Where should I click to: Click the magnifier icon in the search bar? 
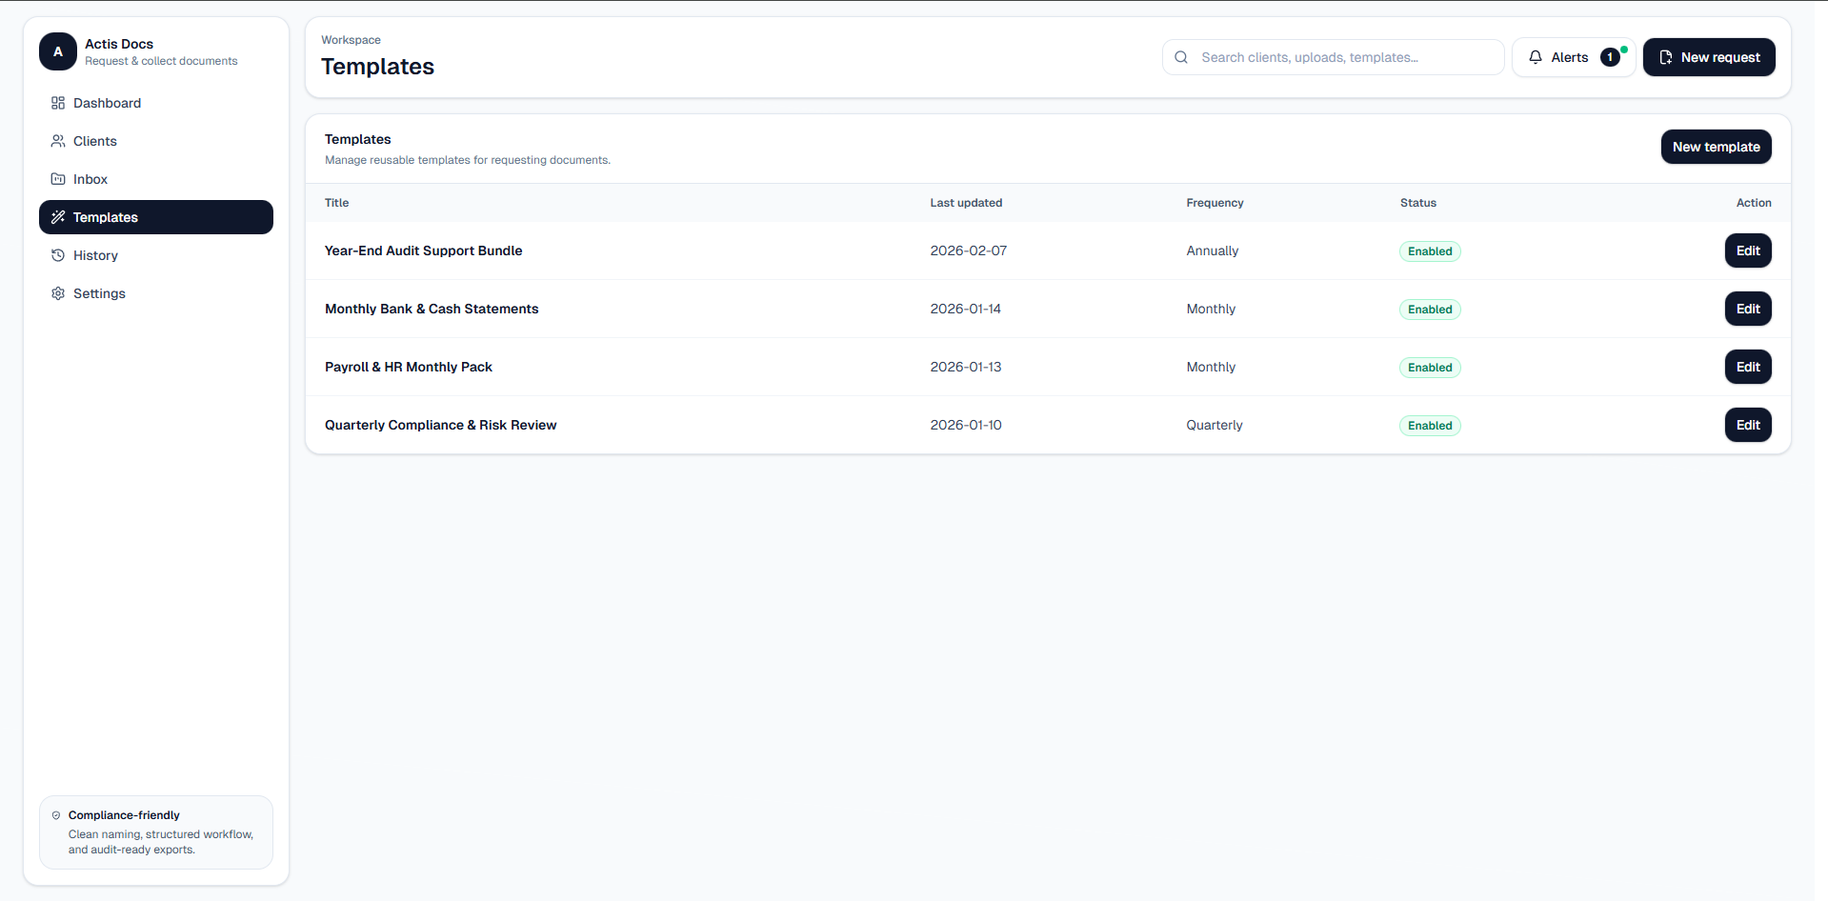point(1181,57)
